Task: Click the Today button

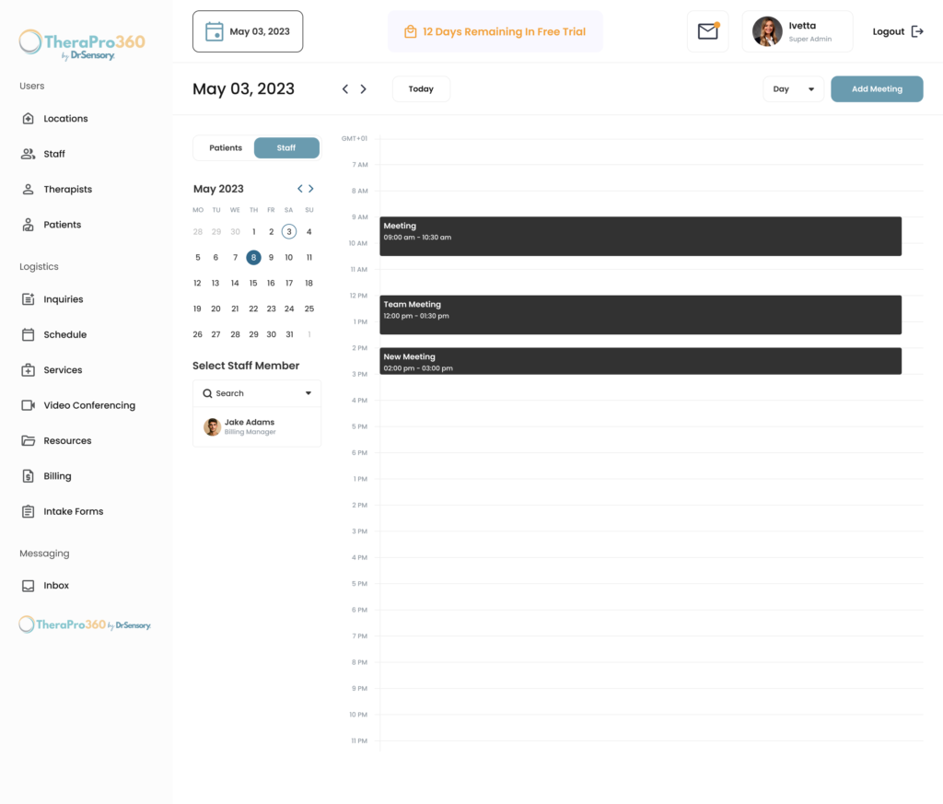Action: 421,89
